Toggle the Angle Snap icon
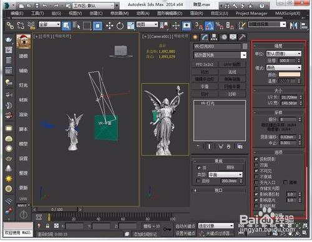Viewport: 312px width, 242px height. tap(209, 26)
